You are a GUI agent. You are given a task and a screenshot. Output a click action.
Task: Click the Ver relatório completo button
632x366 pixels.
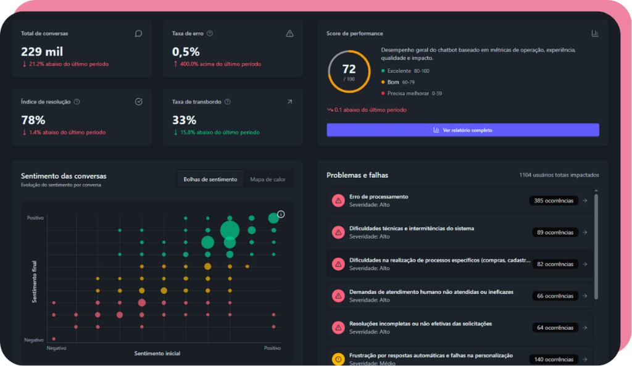462,130
